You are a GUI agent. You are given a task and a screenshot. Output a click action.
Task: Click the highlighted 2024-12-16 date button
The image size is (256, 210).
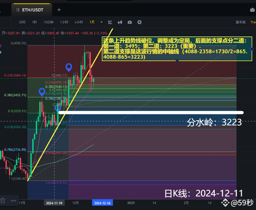(x=102, y=203)
